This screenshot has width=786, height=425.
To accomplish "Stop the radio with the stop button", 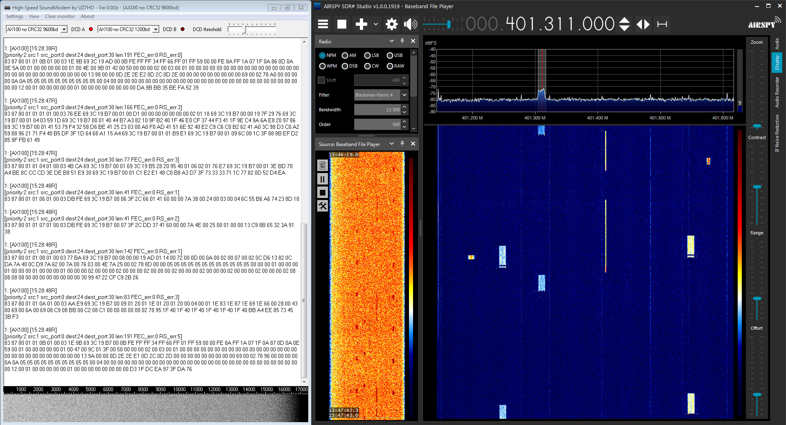I will (x=341, y=24).
